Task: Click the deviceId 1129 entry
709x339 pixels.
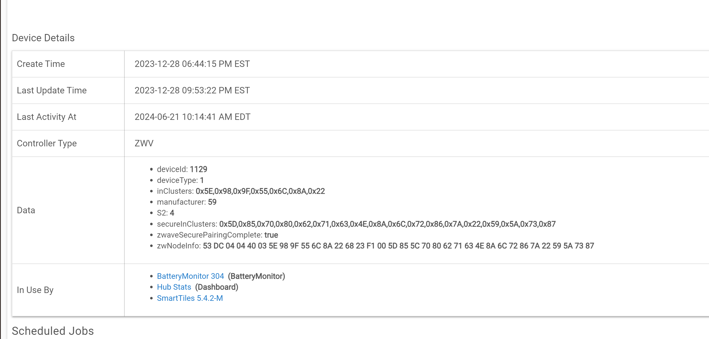Action: pos(182,169)
